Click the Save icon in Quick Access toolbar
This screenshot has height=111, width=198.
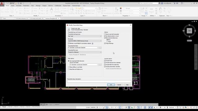click(x=11, y=3)
